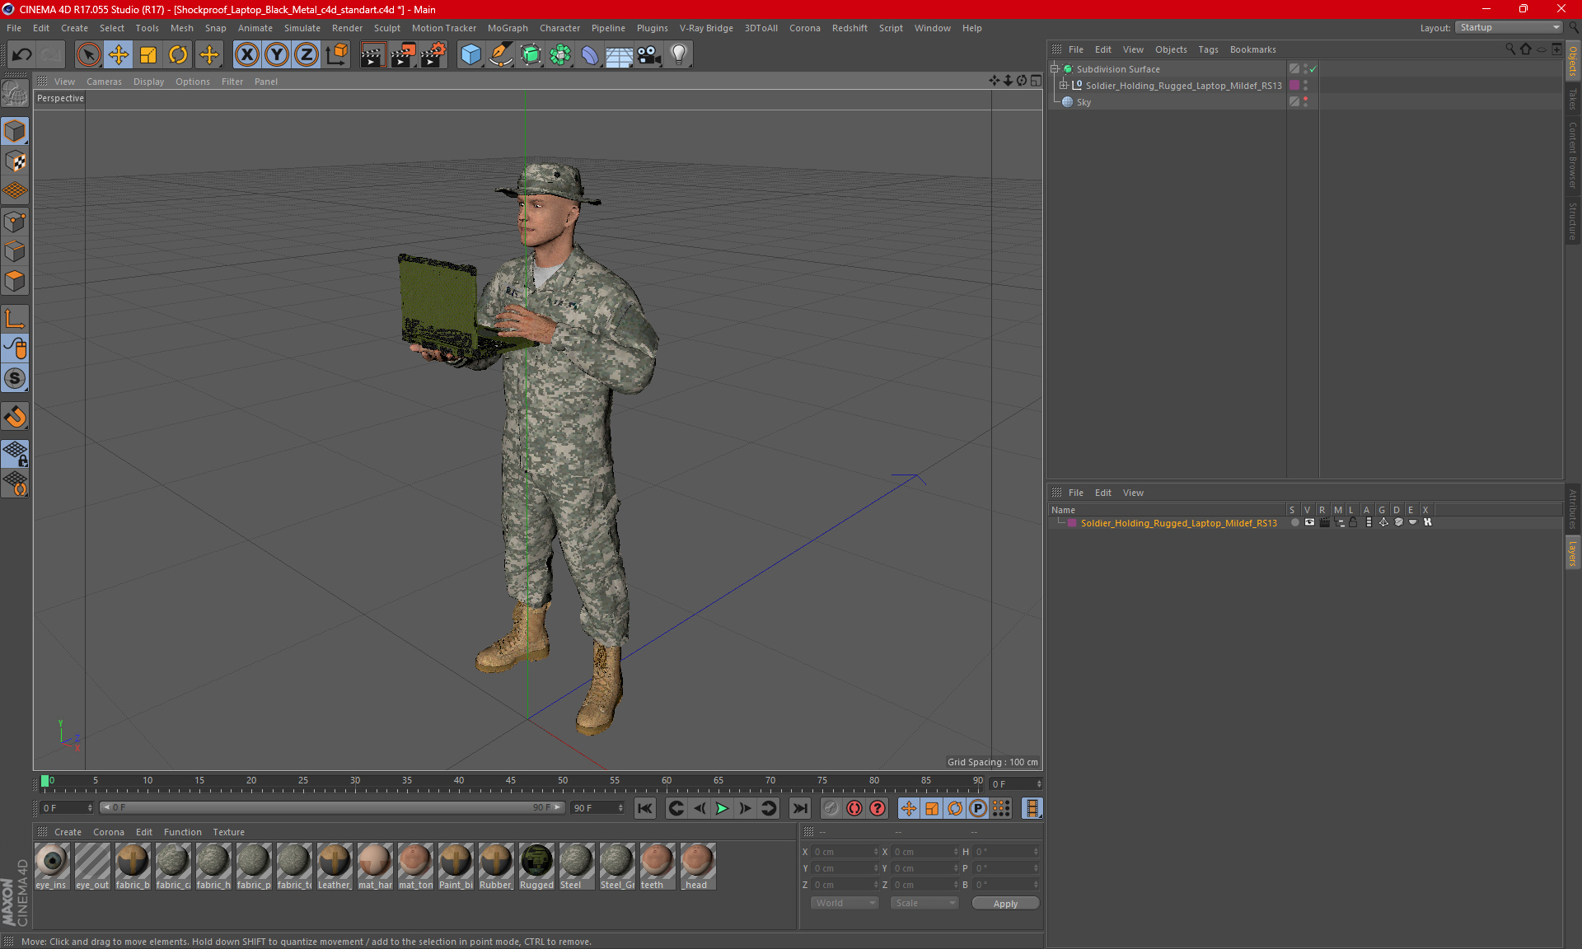1582x949 pixels.
Task: Add a Floor environment object
Action: coord(620,55)
